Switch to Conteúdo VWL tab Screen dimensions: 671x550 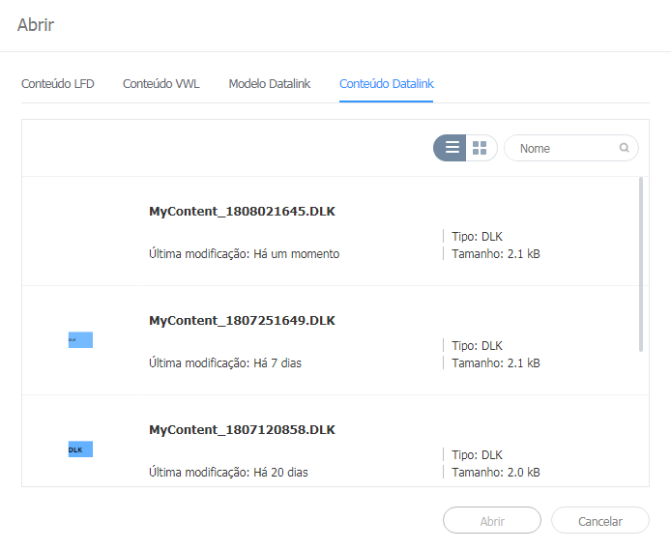(161, 84)
